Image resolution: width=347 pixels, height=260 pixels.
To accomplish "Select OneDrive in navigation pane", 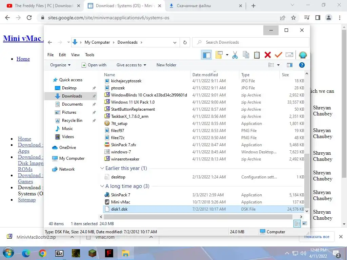I will coord(67,148).
